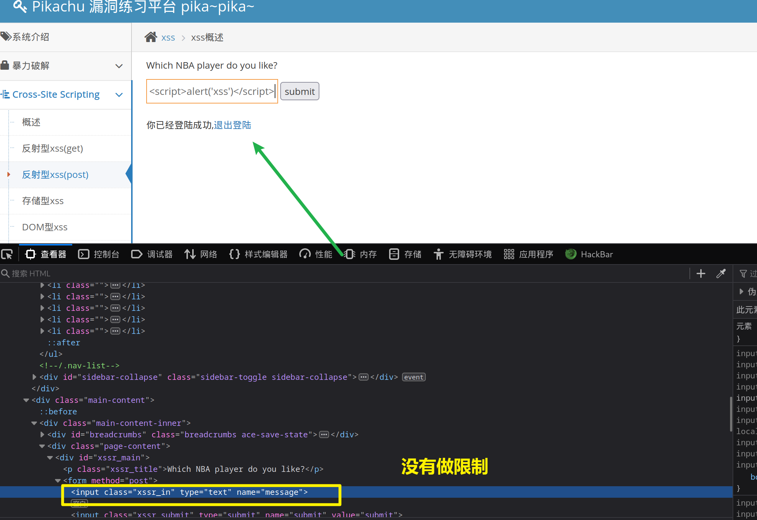The image size is (757, 520).
Task: Collapse the Cross-Site Scripting menu chevron
Action: (119, 95)
